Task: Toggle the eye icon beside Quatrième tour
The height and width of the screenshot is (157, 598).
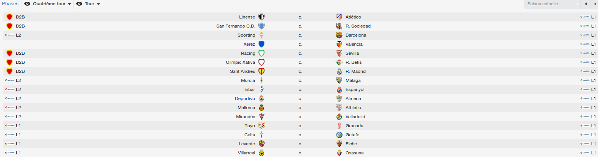Action: [27, 4]
